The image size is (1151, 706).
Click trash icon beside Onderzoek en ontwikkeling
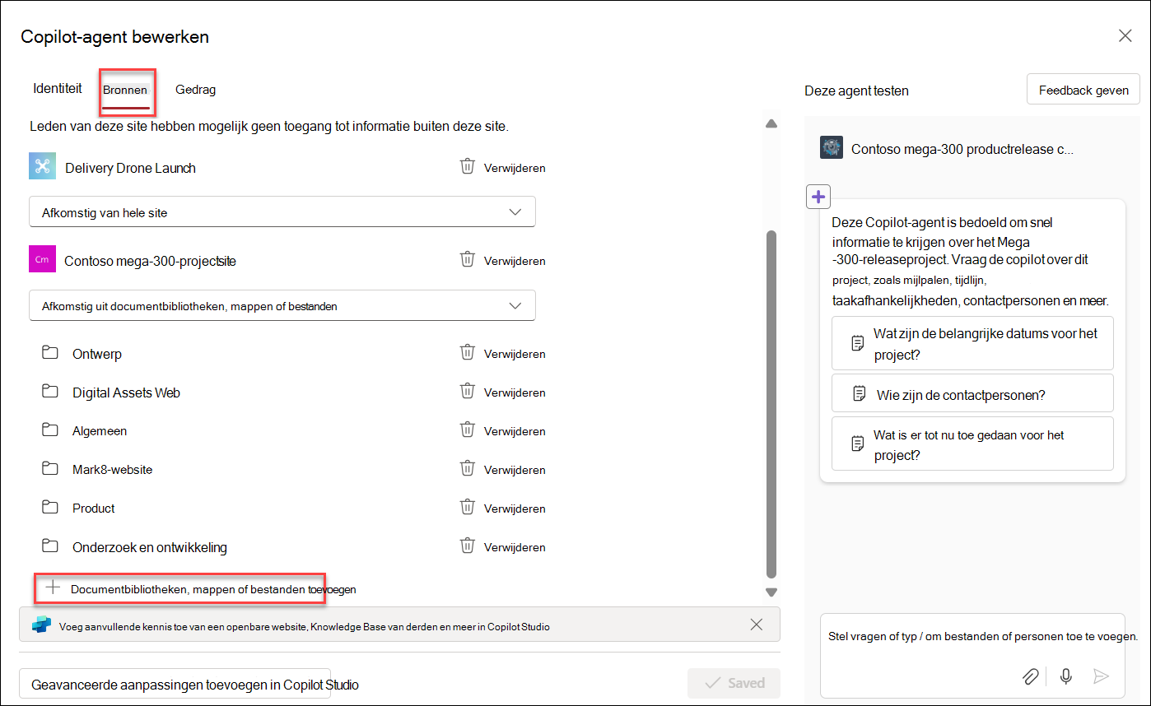click(467, 546)
